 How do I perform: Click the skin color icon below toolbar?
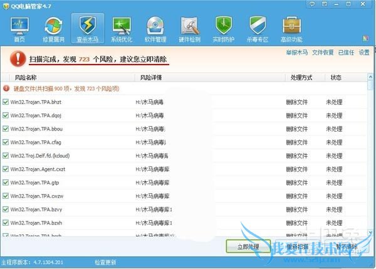coord(365,38)
